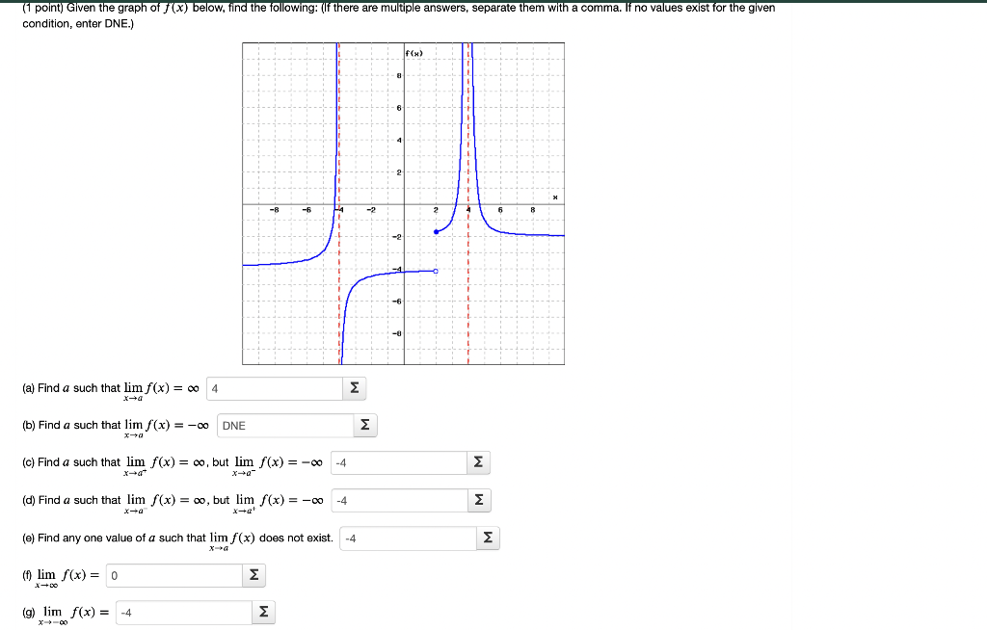
Task: Click the Σ icon for the limit as x approaches negative infinity
Action: [264, 611]
